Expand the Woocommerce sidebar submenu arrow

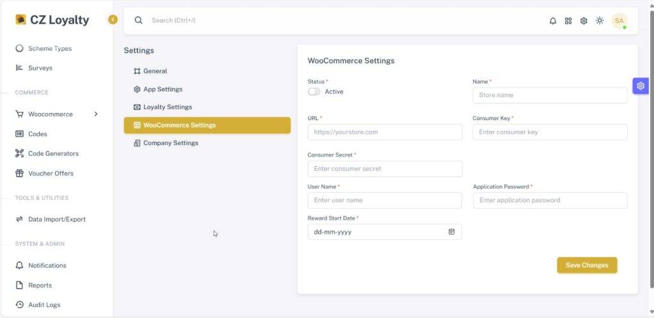click(96, 114)
